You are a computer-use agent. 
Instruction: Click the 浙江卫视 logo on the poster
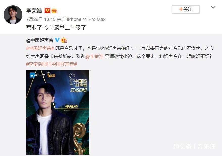pos(37,75)
